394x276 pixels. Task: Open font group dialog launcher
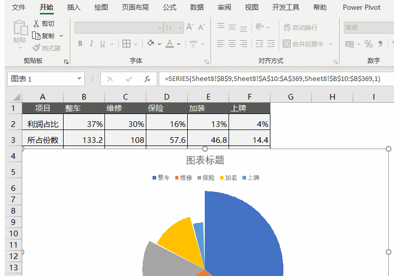(207, 62)
